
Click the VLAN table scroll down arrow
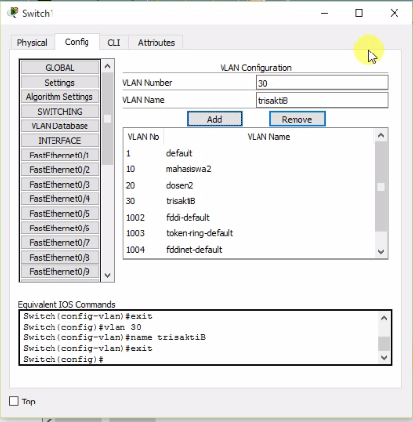click(381, 252)
